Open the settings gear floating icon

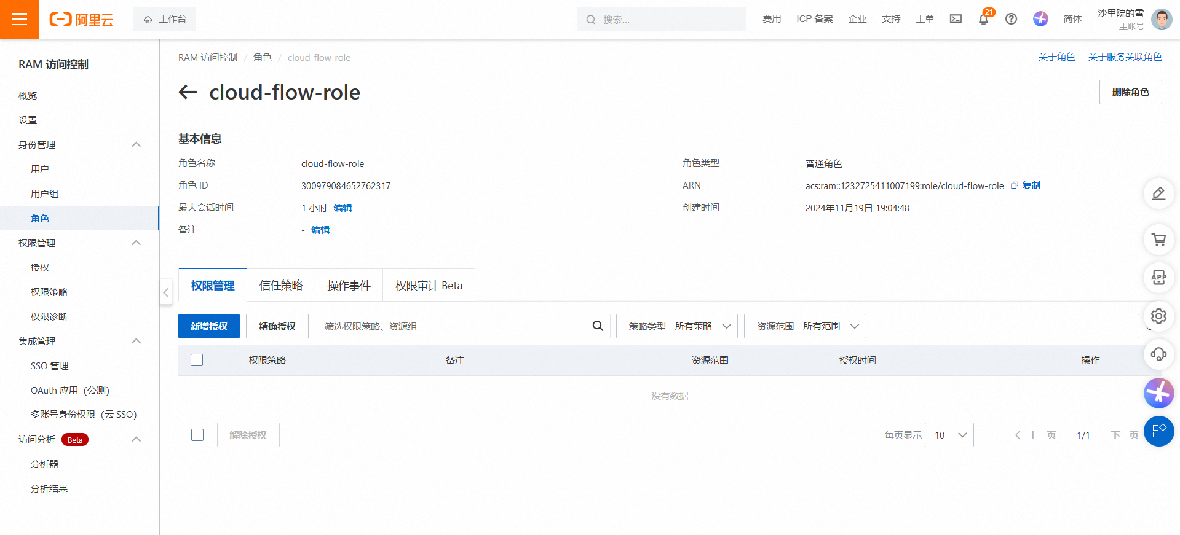[1158, 316]
